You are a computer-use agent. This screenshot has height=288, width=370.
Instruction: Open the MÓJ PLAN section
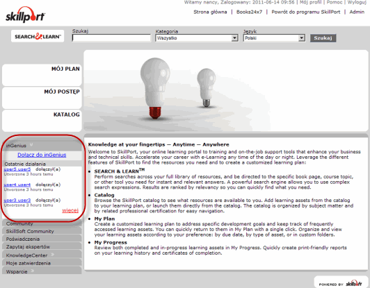point(42,75)
